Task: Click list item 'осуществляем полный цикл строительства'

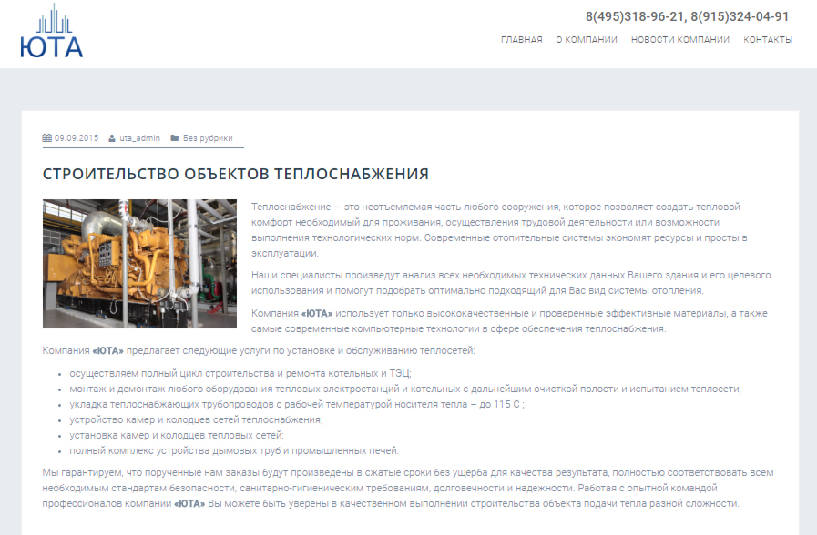Action: 240,373
